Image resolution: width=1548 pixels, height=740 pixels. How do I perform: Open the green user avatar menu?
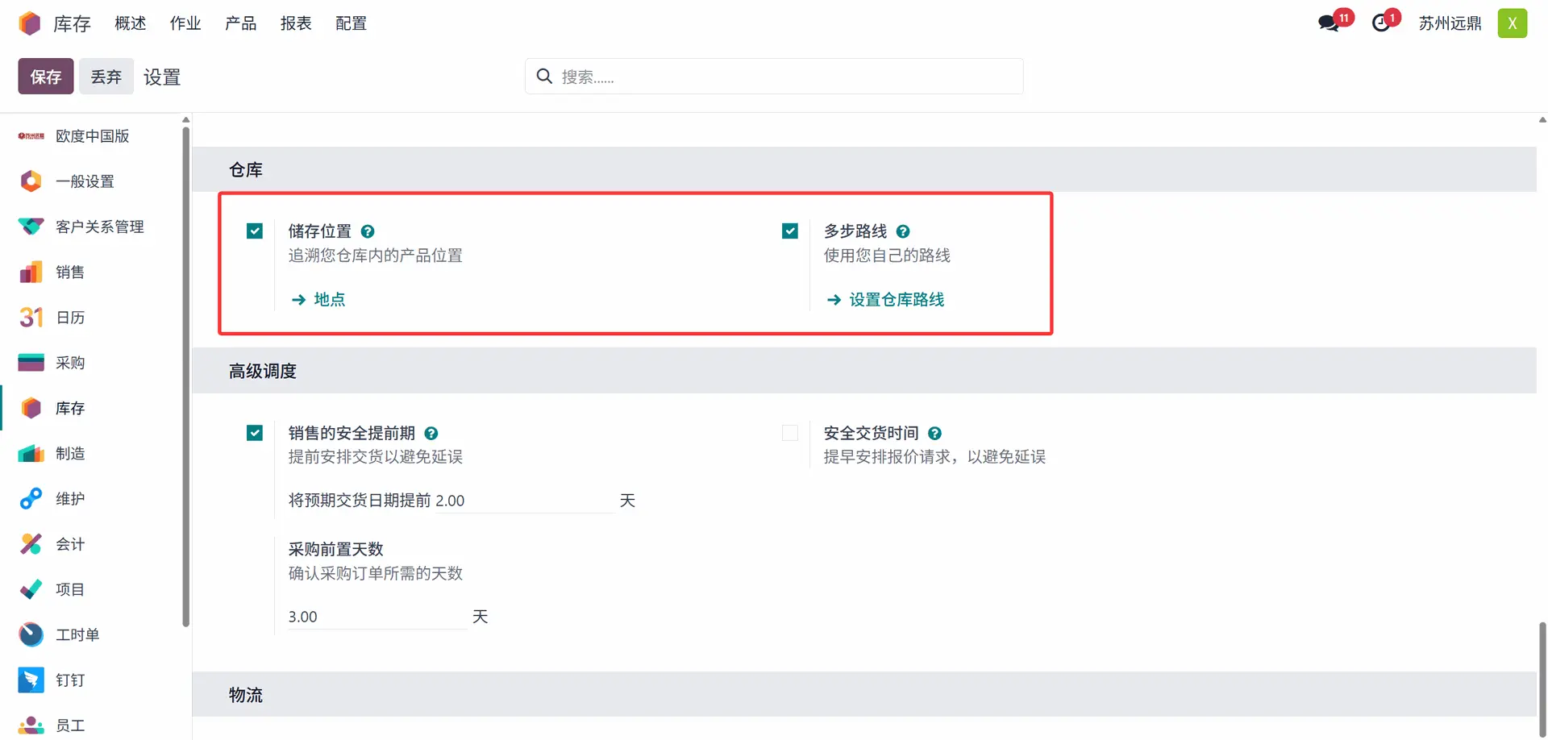coord(1512,23)
